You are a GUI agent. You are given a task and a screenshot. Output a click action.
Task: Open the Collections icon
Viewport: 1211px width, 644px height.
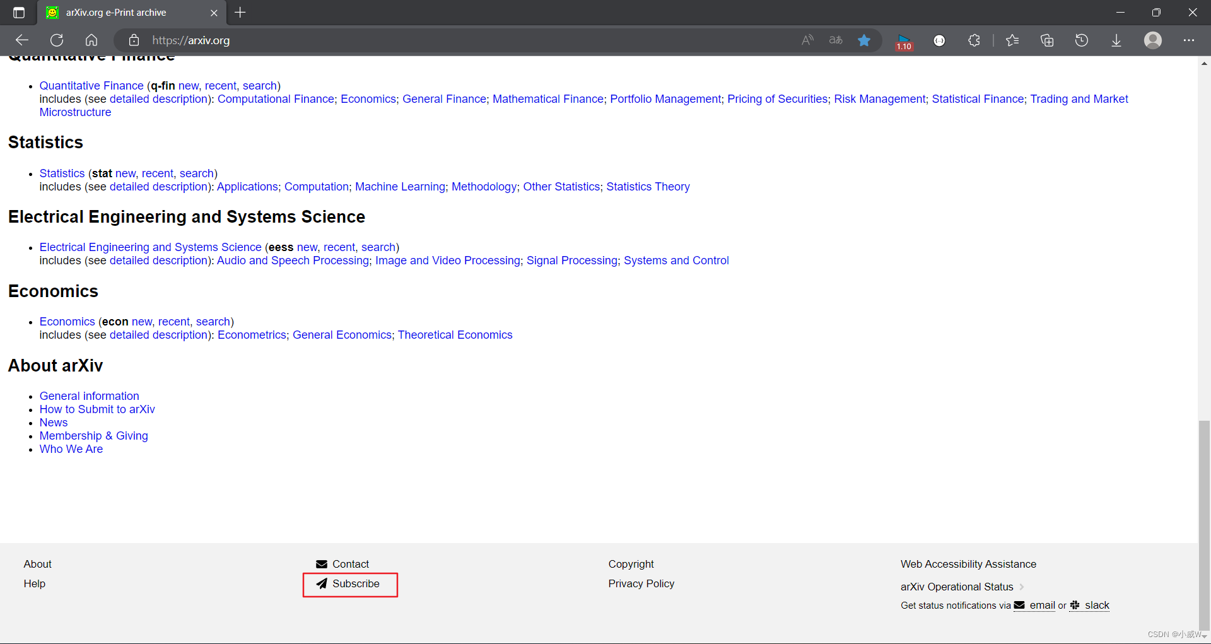pos(1047,40)
